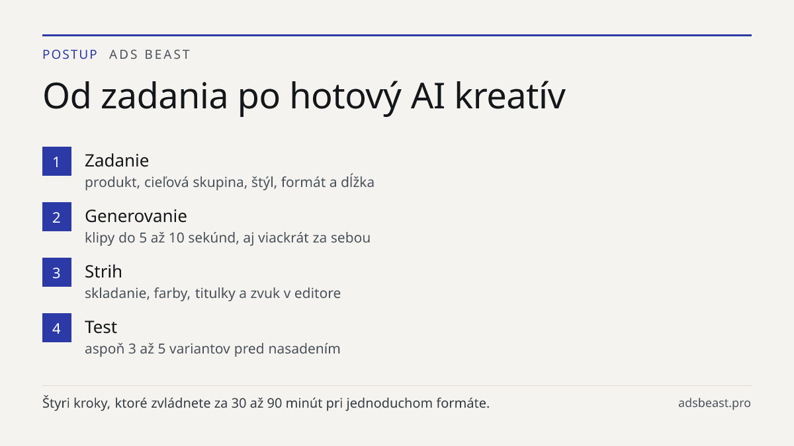Select the Zadanie step title
The height and width of the screenshot is (446, 794).
click(x=116, y=161)
